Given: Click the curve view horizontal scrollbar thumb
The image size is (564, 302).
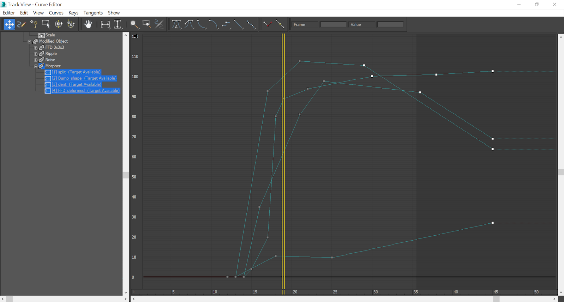Looking at the screenshot, I should click(x=496, y=299).
